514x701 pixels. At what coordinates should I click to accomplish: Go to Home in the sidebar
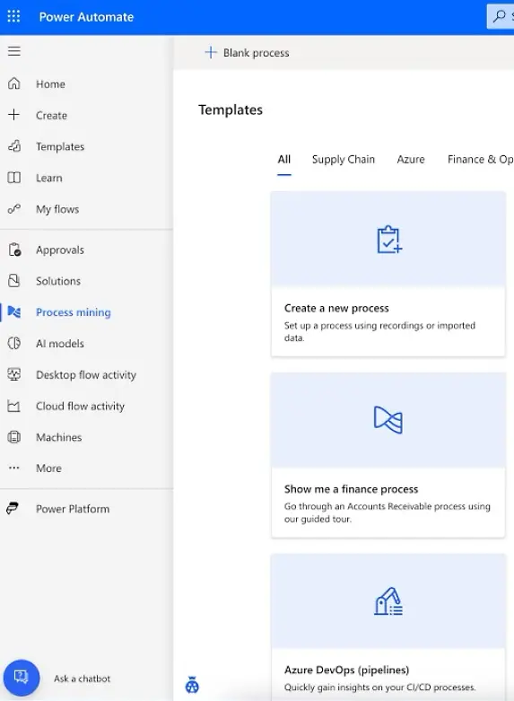50,84
